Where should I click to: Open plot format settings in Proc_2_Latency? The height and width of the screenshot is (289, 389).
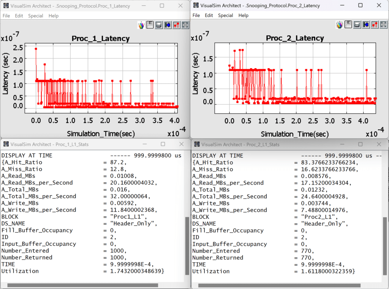(375, 25)
